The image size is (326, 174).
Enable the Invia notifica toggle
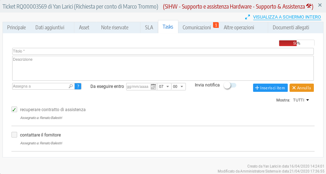[x=229, y=85]
